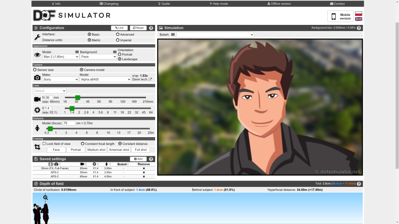The height and width of the screenshot is (224, 399).
Task: Open Offline version from top menu
Action: 279,4
